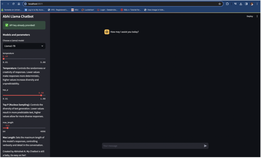Open the Chrome profile avatar
The height and width of the screenshot is (158, 261).
[x=252, y=4]
